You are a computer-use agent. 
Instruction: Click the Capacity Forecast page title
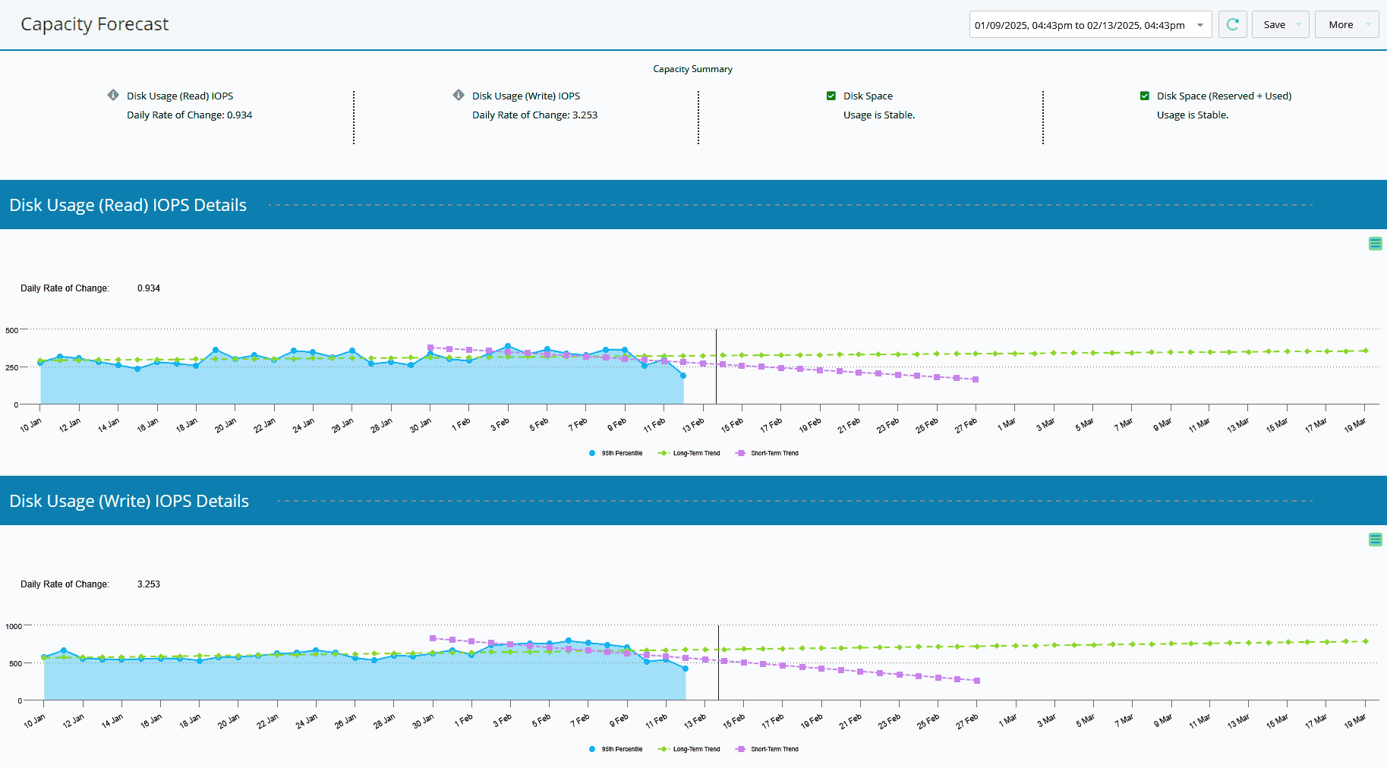coord(95,24)
